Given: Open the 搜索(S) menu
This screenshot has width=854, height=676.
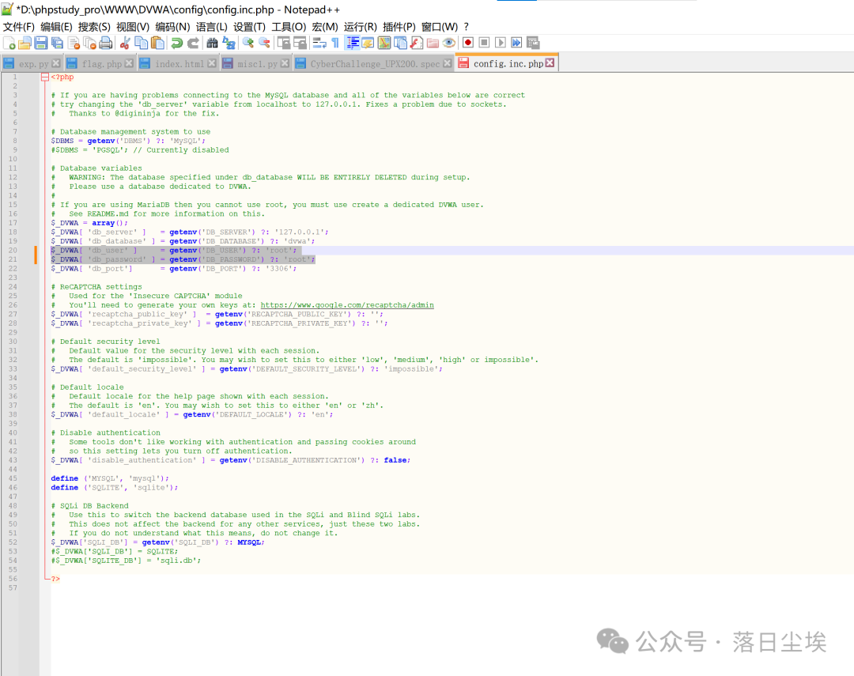Looking at the screenshot, I should tap(94, 27).
